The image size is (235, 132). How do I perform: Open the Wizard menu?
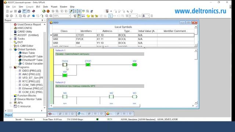[x=54, y=7]
